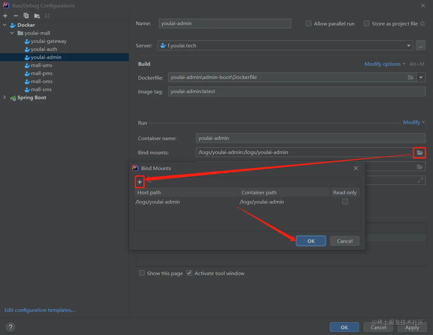Open the Run Modify dropdown

[x=414, y=122]
